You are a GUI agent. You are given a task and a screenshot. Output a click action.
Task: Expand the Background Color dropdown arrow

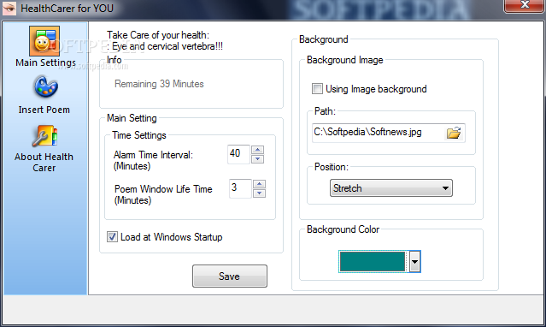tap(414, 261)
